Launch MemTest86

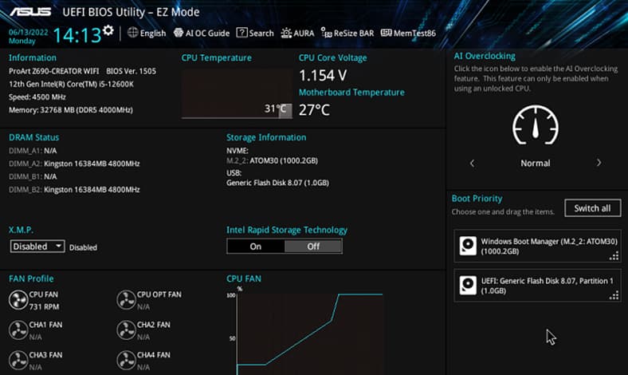click(x=408, y=34)
